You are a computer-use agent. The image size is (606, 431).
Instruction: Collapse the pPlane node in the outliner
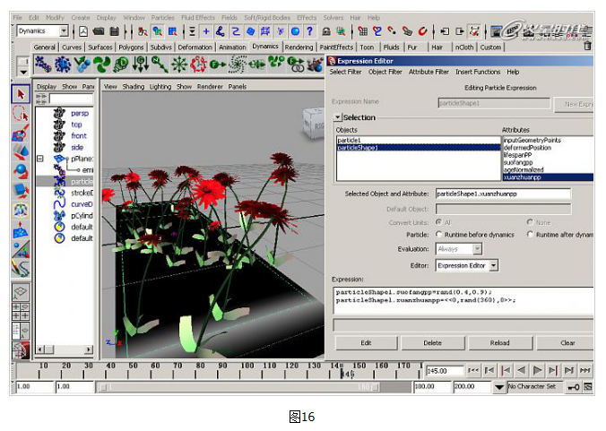tap(39, 159)
